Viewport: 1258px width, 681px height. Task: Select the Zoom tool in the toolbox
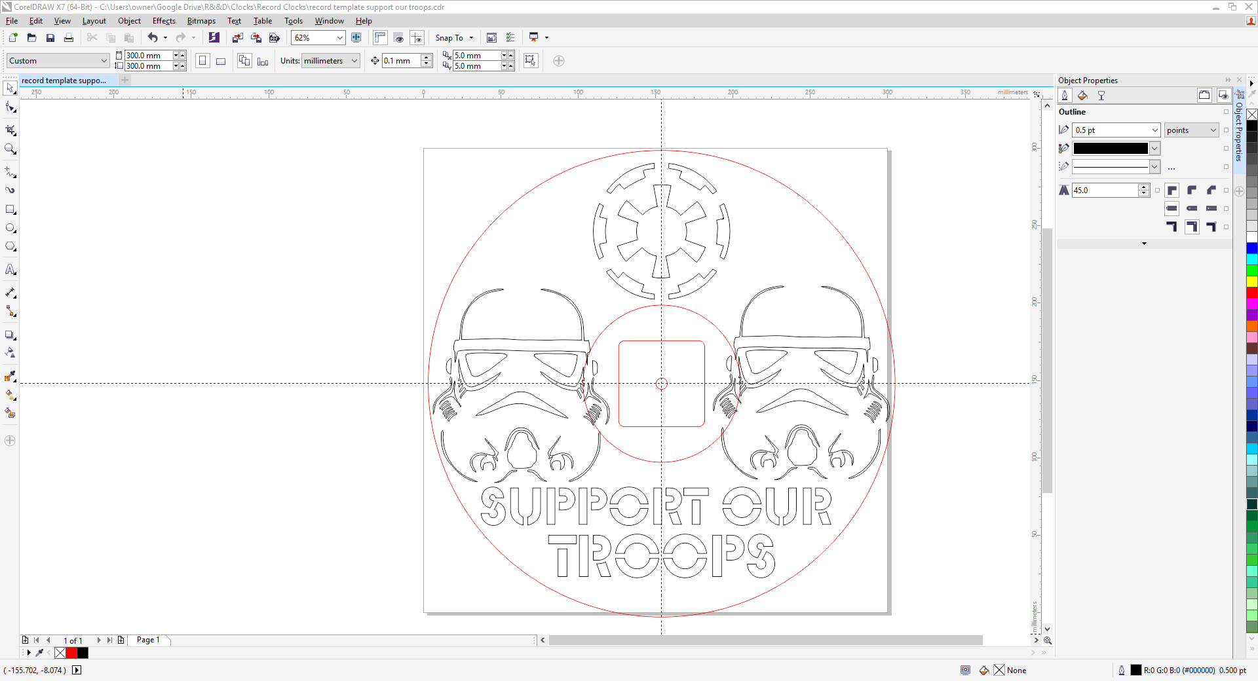tap(10, 149)
